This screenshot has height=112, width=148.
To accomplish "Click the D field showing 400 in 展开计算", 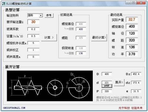I will click(x=107, y=74).
